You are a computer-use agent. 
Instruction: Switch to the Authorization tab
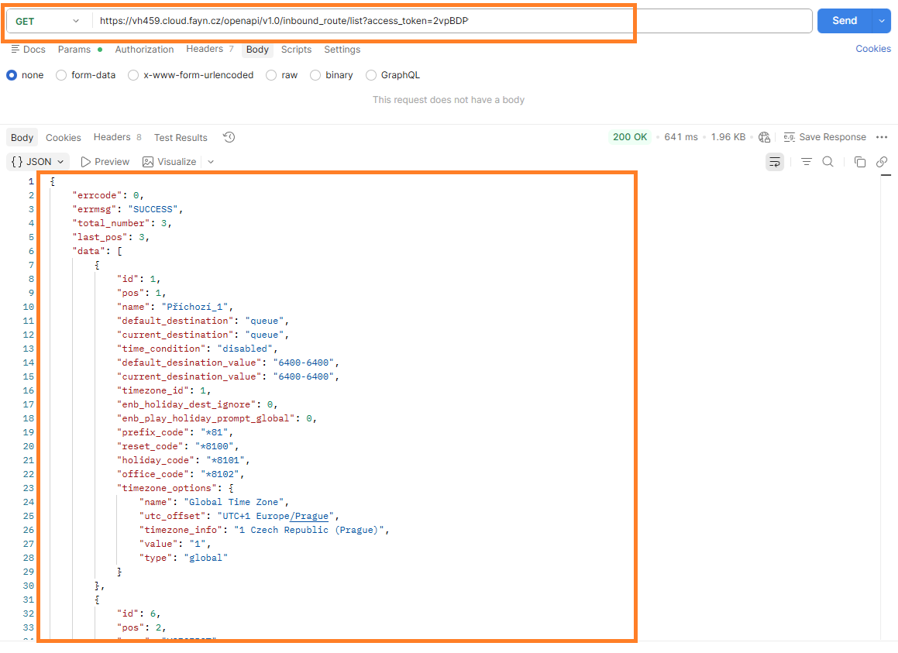(x=144, y=50)
